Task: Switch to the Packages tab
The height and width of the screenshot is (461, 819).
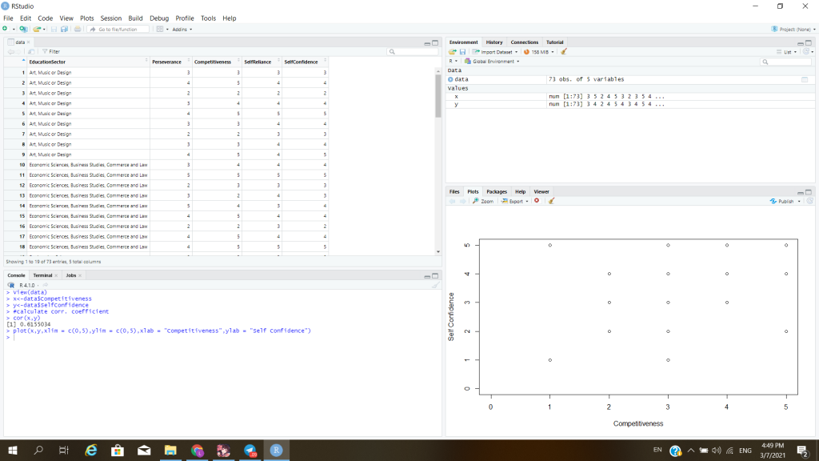Action: (x=496, y=192)
